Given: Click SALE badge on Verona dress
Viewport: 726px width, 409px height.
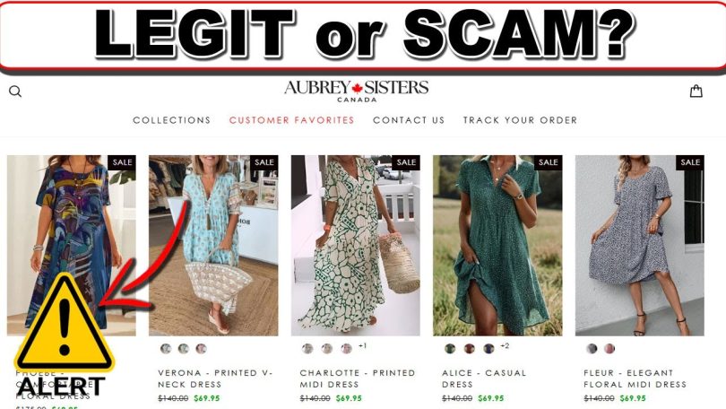Looking at the screenshot, I should click(264, 162).
